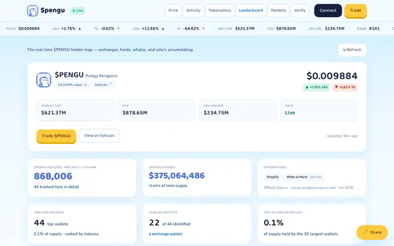This screenshot has width=394, height=246.
Task: Refresh the holder map data
Action: pos(352,50)
